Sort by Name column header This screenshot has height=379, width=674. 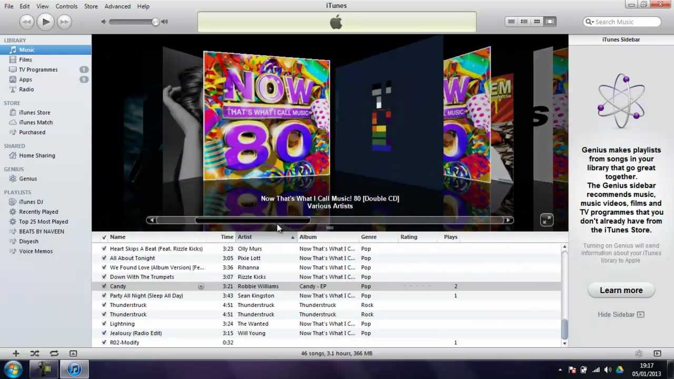click(x=157, y=237)
